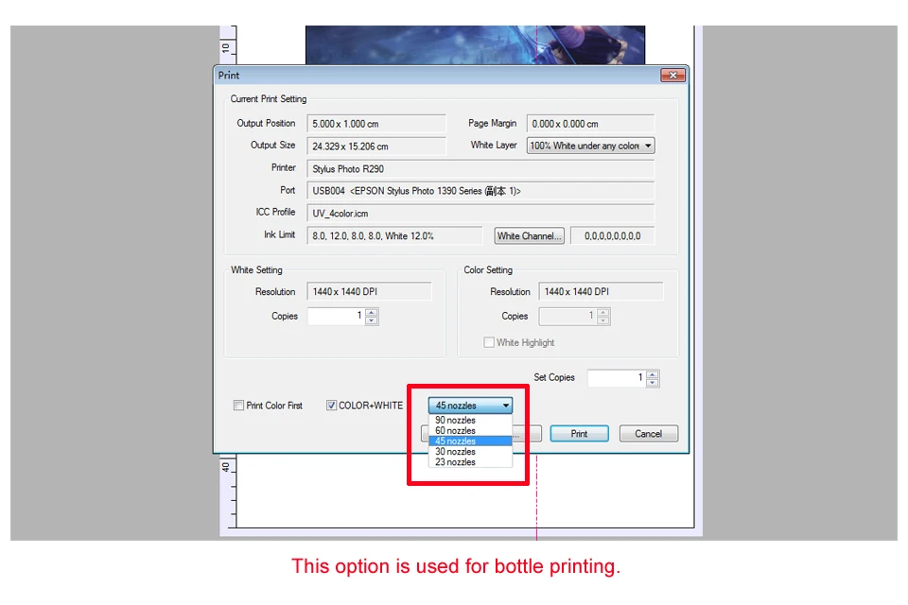Select 90 nozzles from the list

pos(455,421)
